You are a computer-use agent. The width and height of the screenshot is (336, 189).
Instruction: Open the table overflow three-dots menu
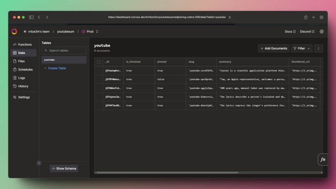[318, 48]
